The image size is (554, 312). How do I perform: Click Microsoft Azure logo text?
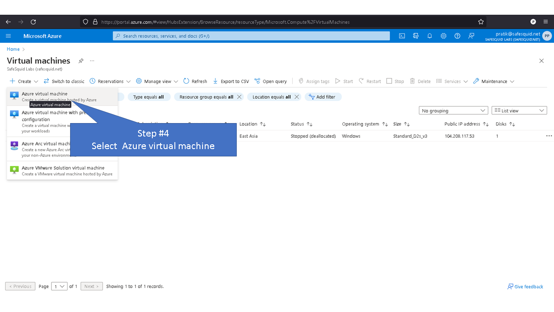[42, 36]
